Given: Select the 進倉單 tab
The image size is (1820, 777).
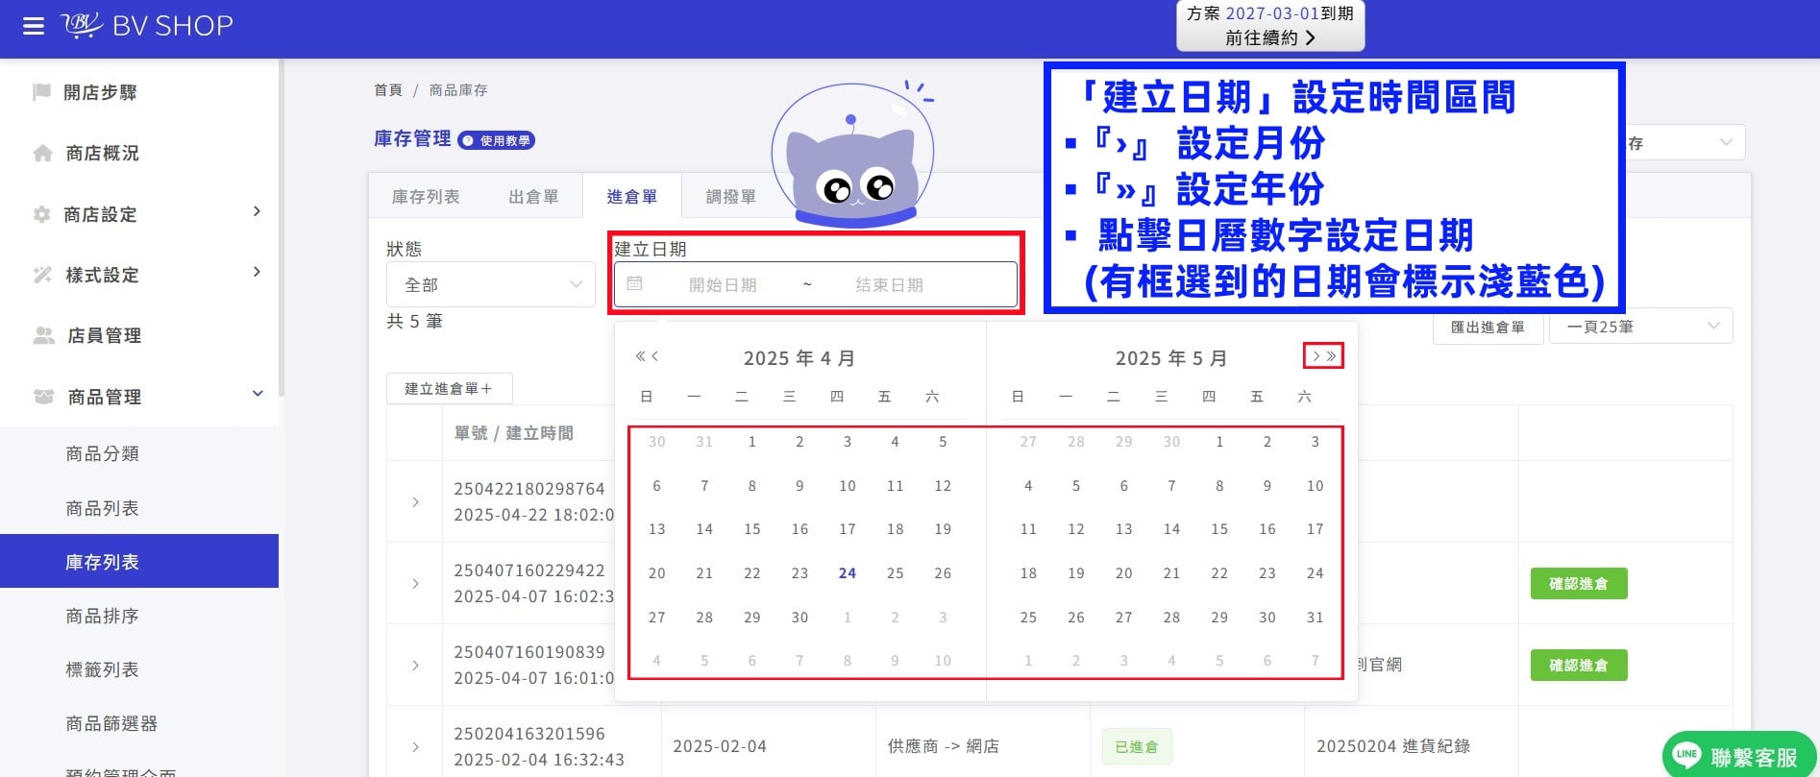Looking at the screenshot, I should tap(632, 197).
